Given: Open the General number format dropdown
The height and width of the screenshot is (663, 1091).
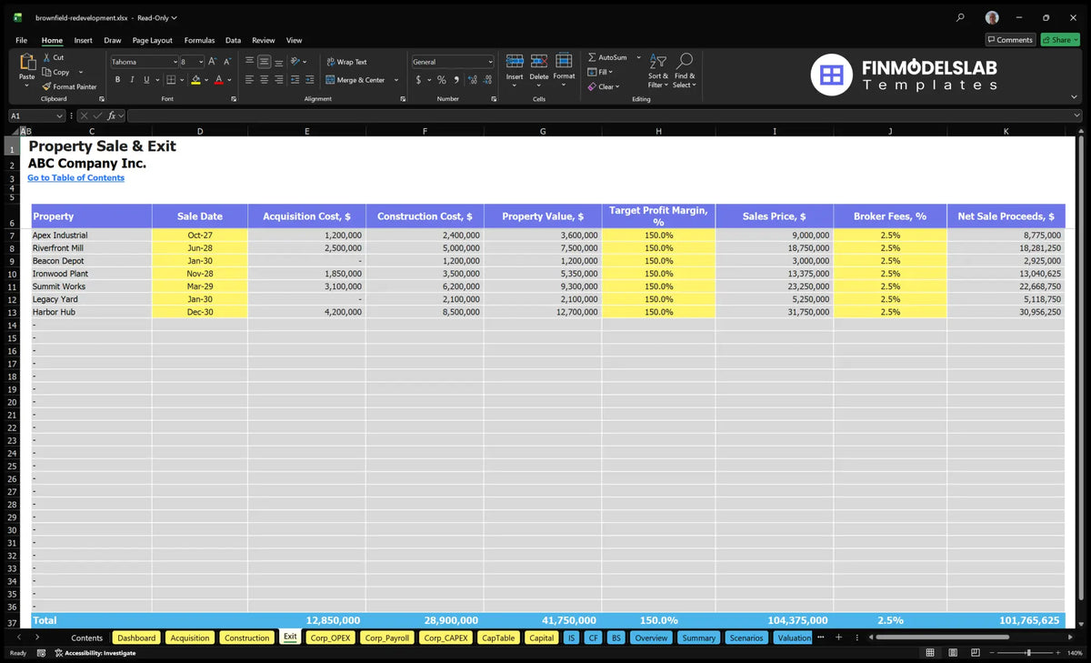Looking at the screenshot, I should click(490, 62).
